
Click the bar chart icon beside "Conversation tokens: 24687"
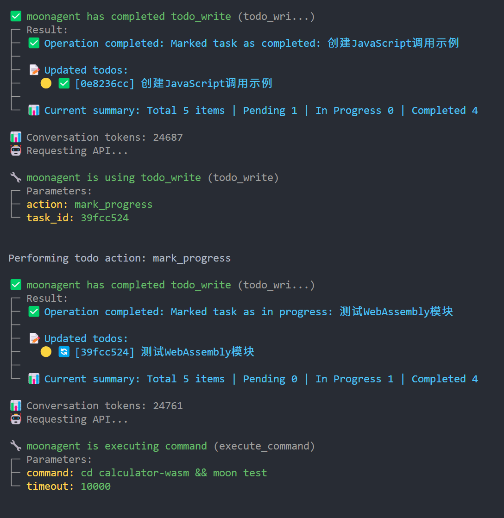pyautogui.click(x=16, y=137)
